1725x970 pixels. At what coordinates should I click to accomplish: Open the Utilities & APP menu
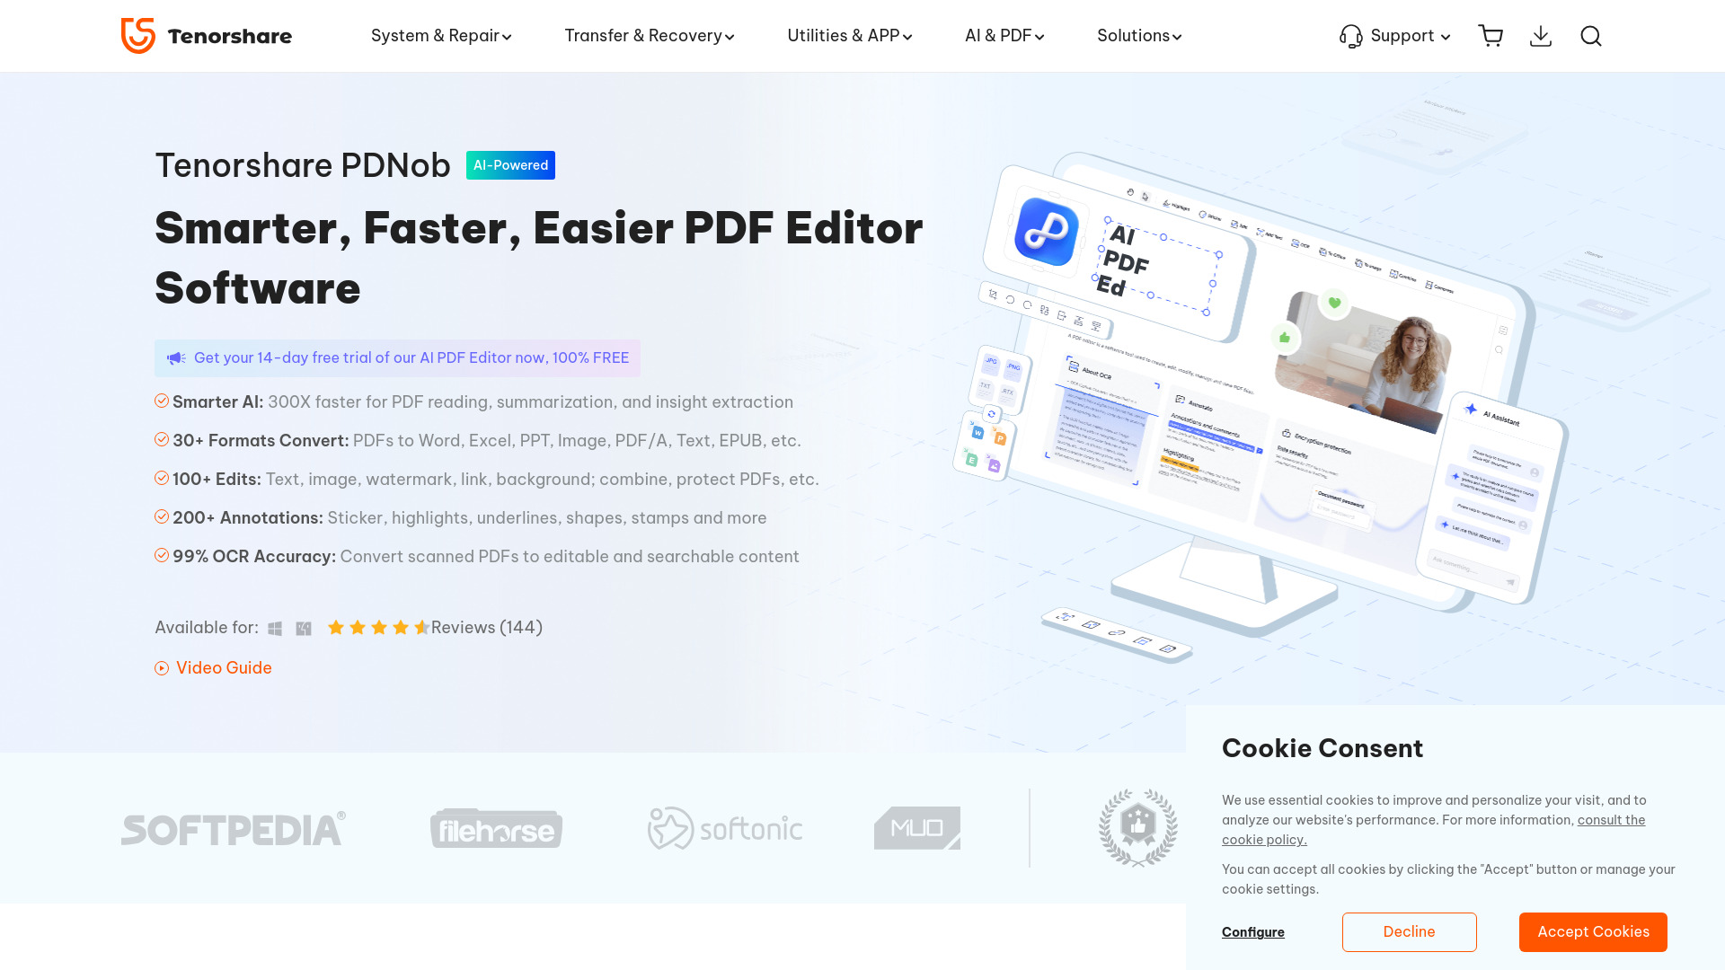pyautogui.click(x=851, y=36)
